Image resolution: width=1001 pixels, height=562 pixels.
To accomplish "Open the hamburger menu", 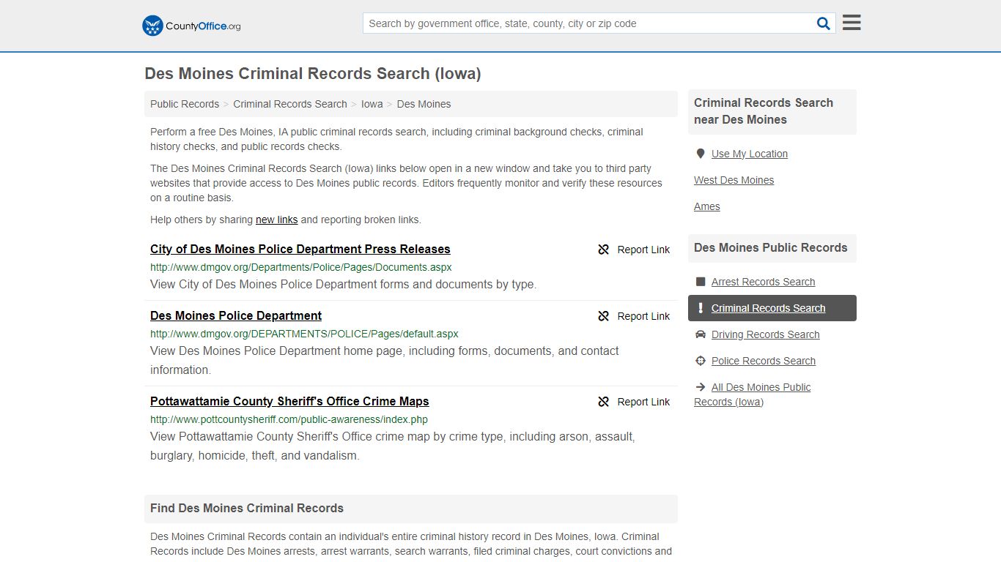I will point(852,23).
